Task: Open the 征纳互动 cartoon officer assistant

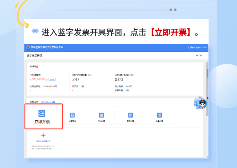Action: [200, 103]
